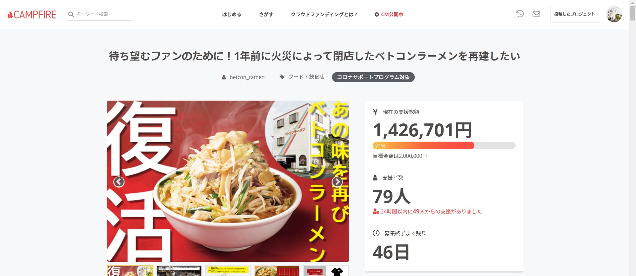Image resolution: width=636 pixels, height=276 pixels.
Task: Open the browsing history clock icon
Action: click(520, 14)
